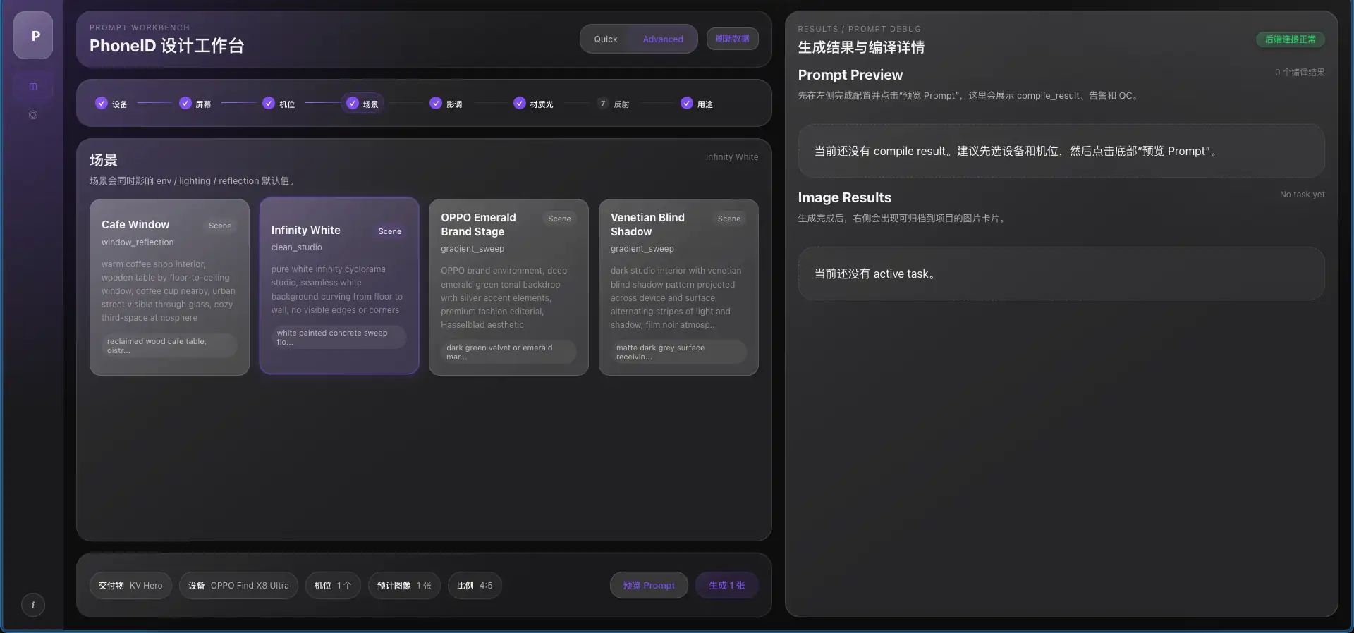
Task: Go to the 机位 step
Action: [x=279, y=104]
